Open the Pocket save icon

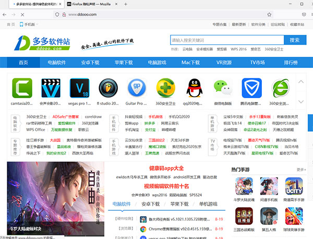[304, 15]
